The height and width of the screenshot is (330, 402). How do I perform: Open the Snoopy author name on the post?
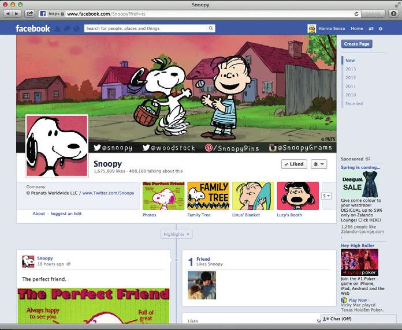45,258
